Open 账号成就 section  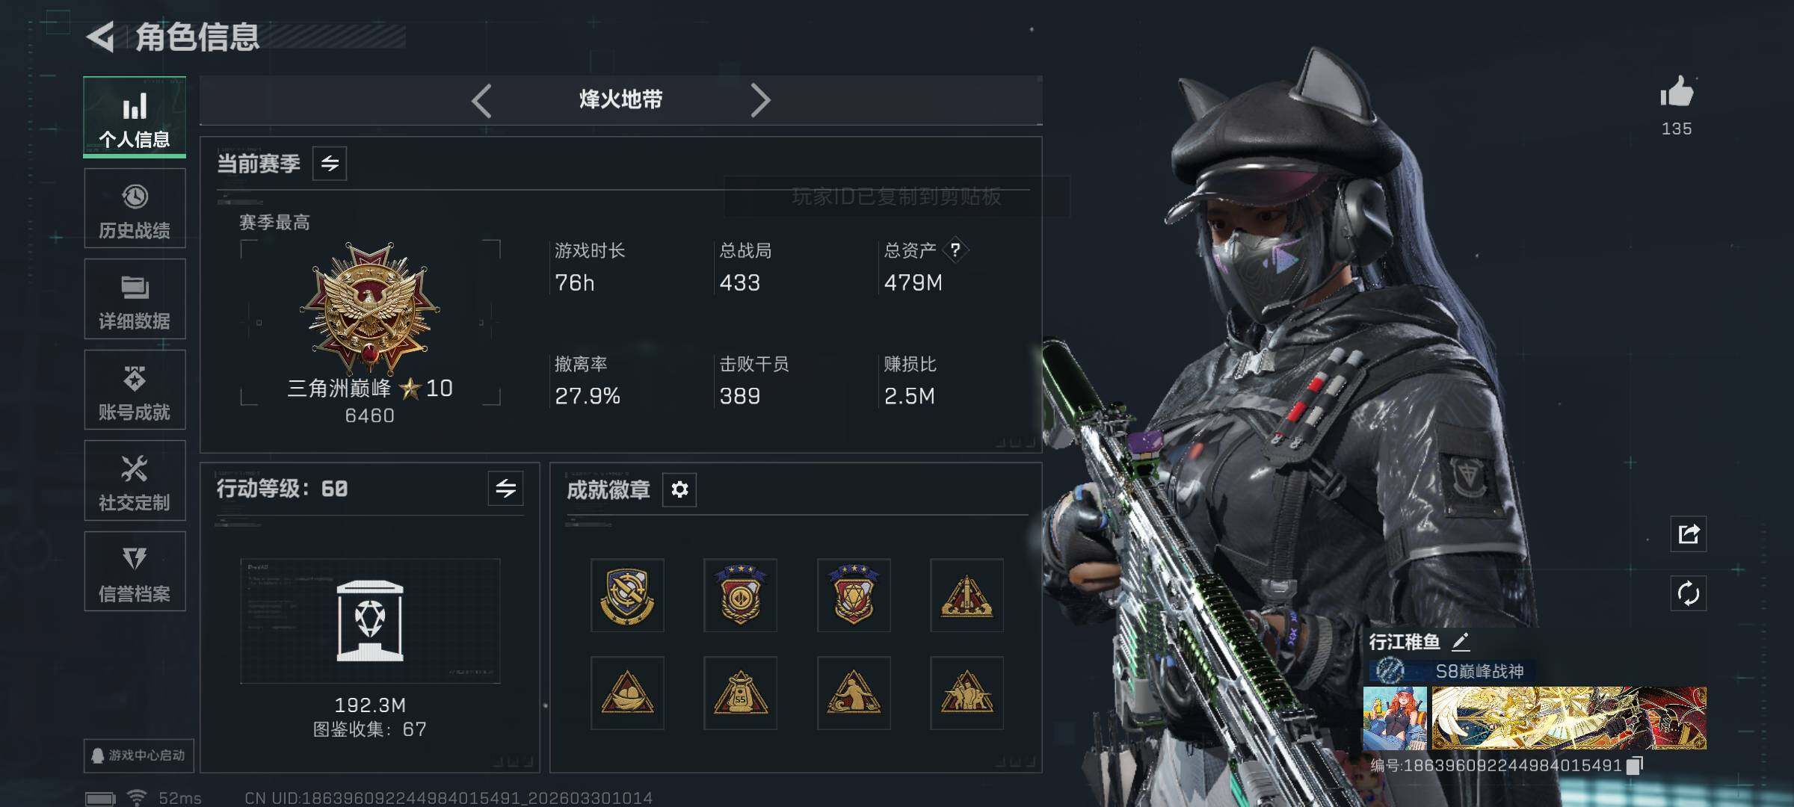pos(135,390)
